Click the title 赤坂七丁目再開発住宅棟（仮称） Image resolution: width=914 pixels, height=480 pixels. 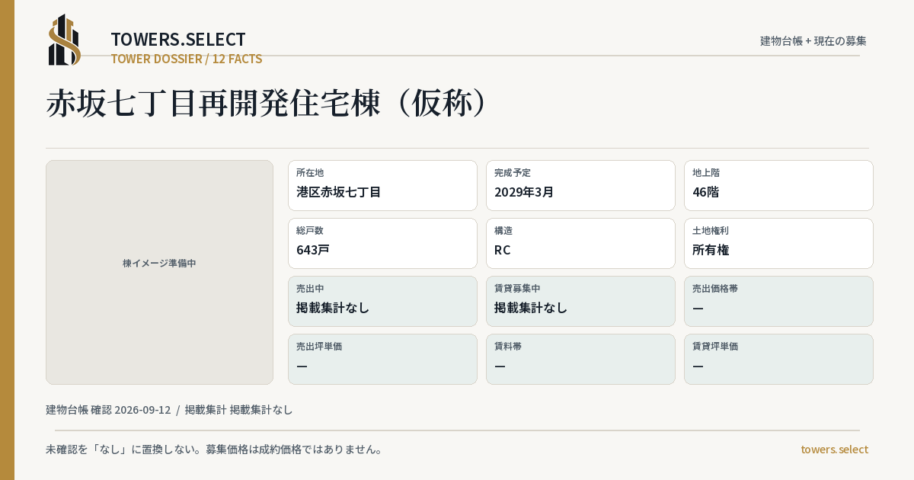267,104
